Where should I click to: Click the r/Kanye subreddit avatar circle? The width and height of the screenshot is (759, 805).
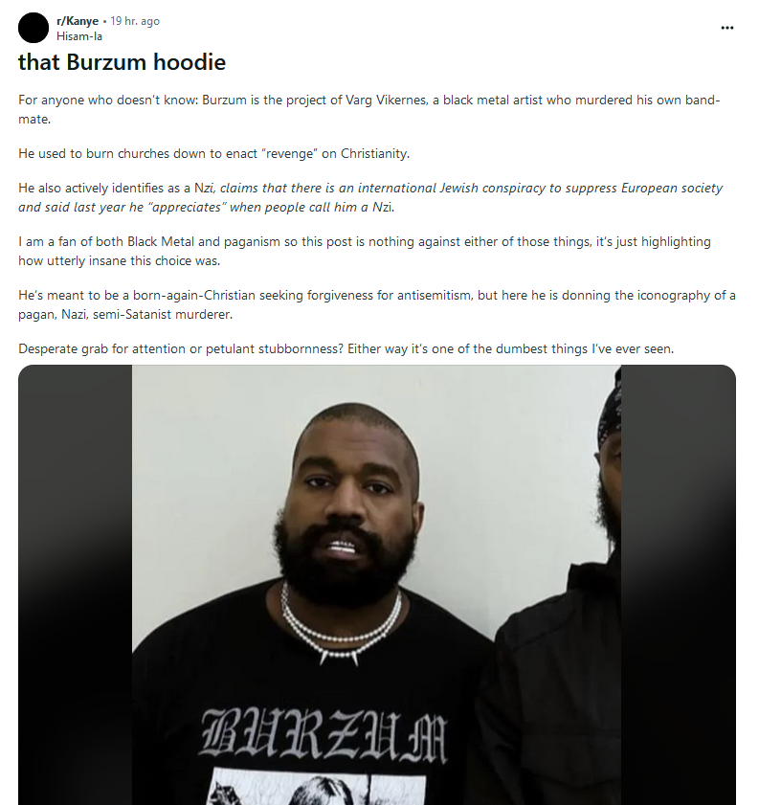33,28
